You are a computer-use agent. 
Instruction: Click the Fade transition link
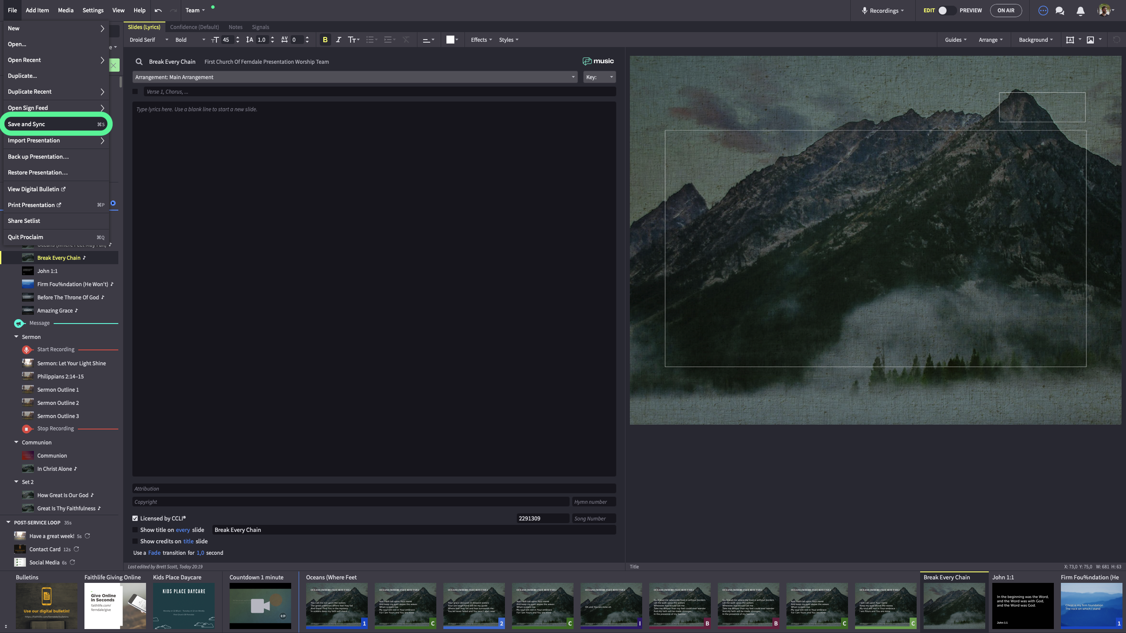(154, 553)
